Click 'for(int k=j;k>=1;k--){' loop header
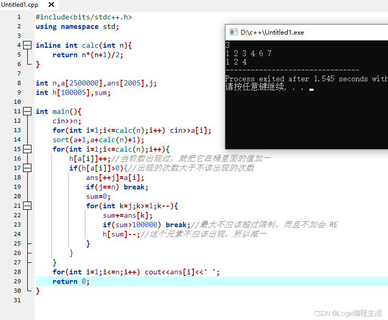Image resolution: width=388 pixels, height=320 pixels. point(132,206)
